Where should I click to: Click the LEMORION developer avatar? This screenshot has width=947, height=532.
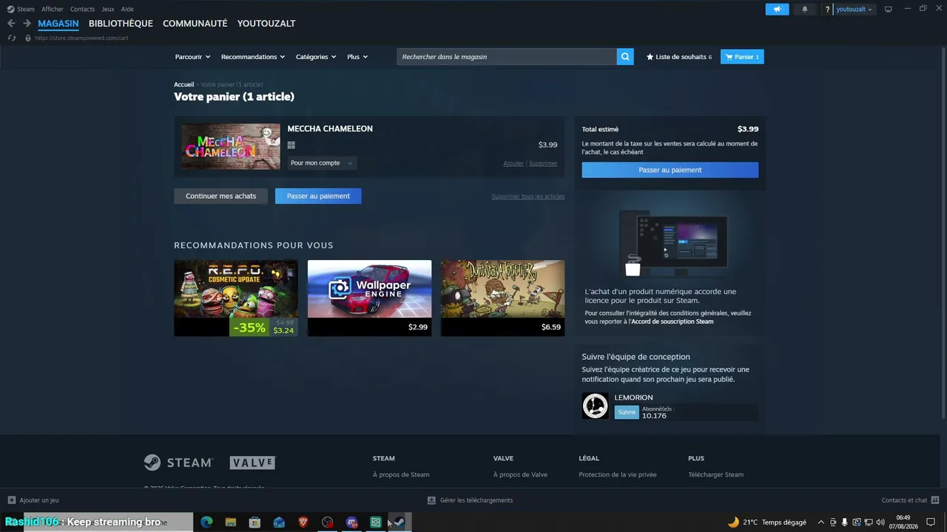coord(595,406)
